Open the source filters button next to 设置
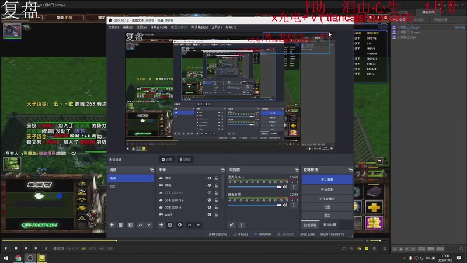Screen dimensions: 467x263 click(x=185, y=160)
